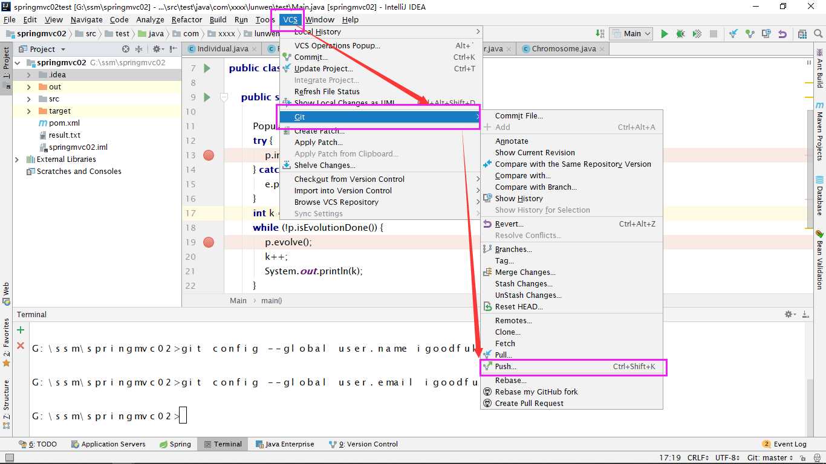Choose Pull... from the Git submenu
Viewport: 826px width, 464px height.
point(572,355)
